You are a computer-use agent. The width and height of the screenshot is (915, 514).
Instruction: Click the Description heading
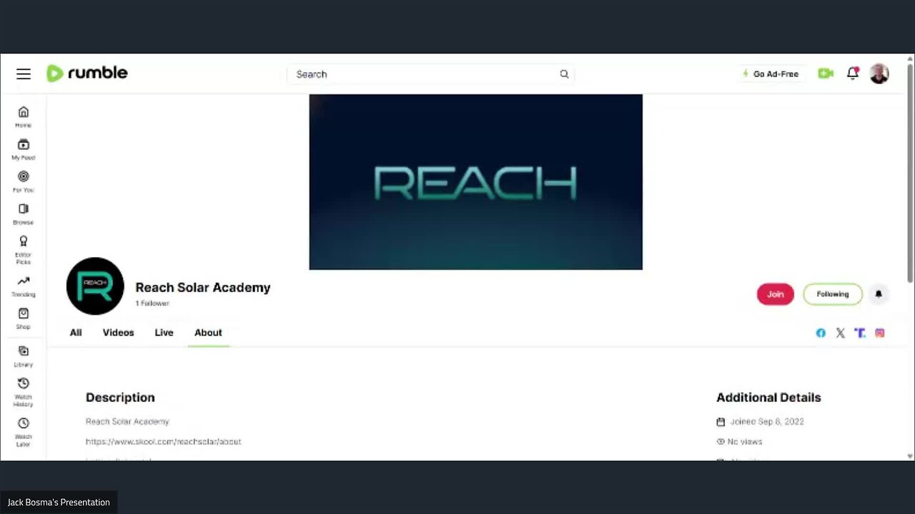coord(120,398)
